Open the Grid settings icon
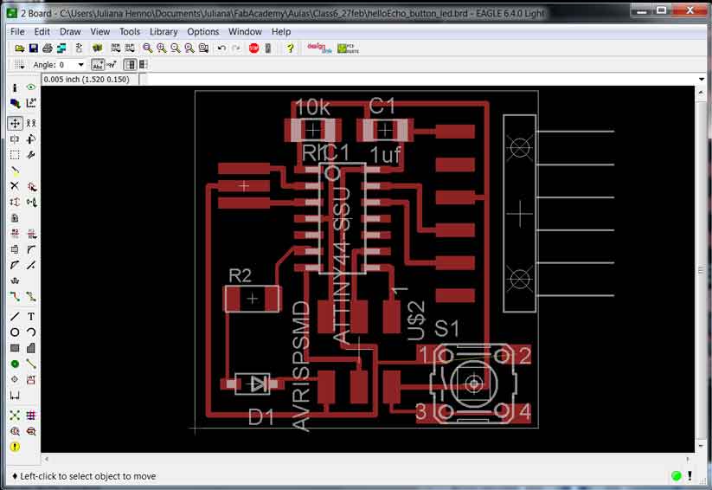 click(x=19, y=65)
